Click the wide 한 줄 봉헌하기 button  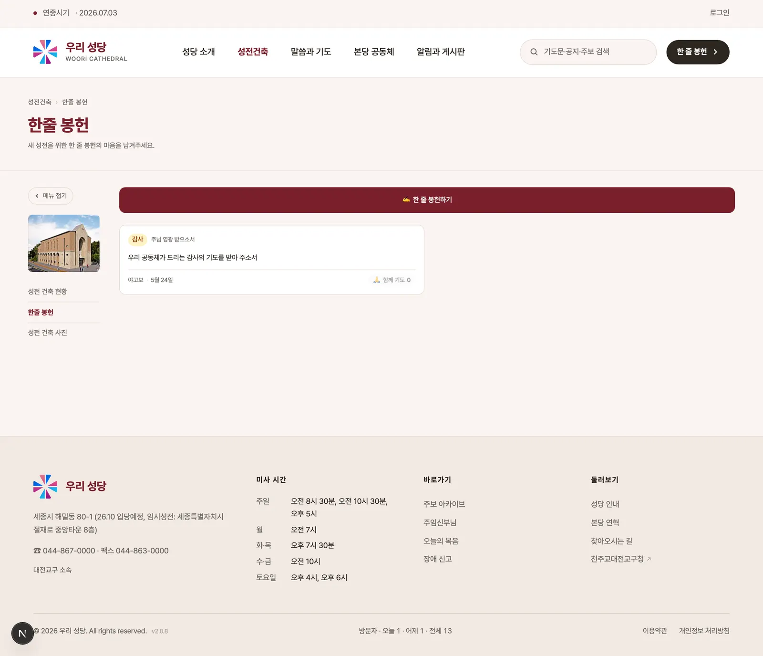point(427,200)
